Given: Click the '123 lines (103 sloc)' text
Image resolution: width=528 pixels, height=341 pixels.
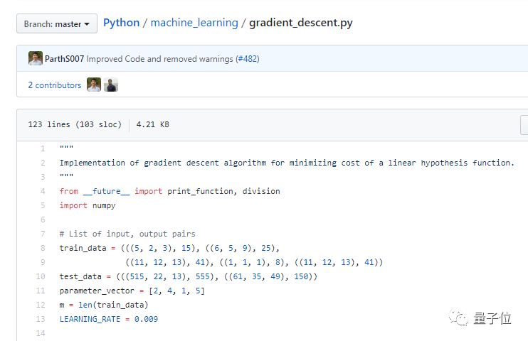Looking at the screenshot, I should (x=75, y=124).
